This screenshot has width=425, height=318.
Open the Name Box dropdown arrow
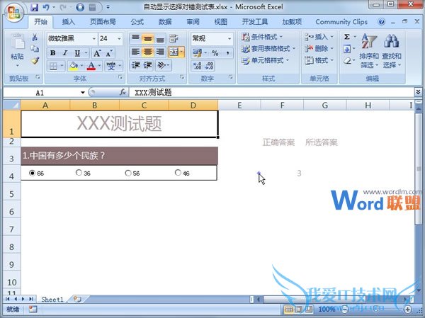83,93
